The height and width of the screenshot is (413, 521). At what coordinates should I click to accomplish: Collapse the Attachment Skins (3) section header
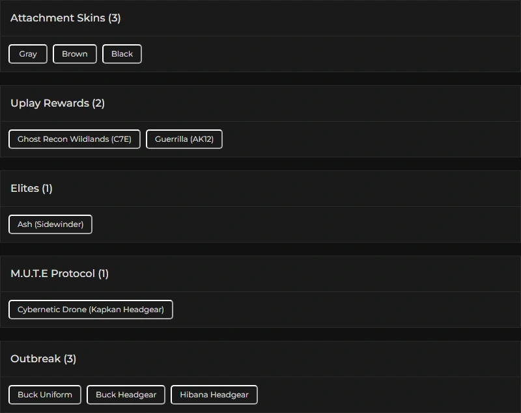click(x=65, y=18)
